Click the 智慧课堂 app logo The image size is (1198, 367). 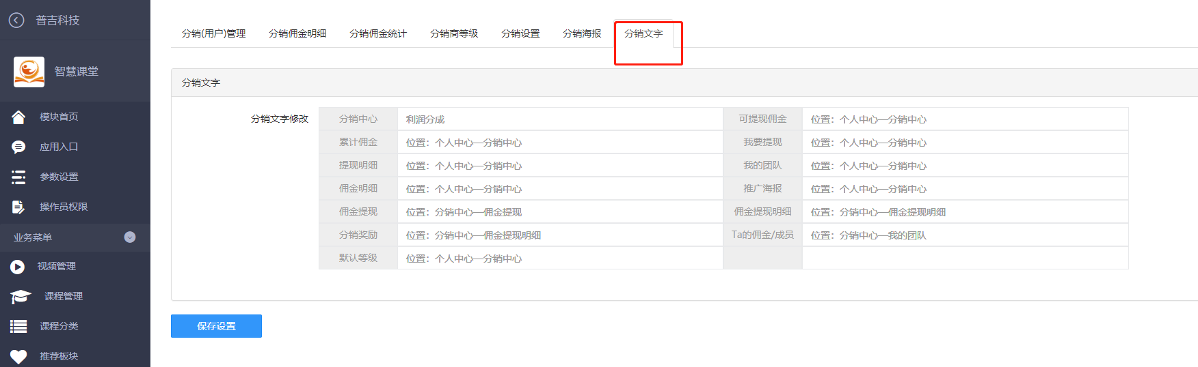(29, 72)
